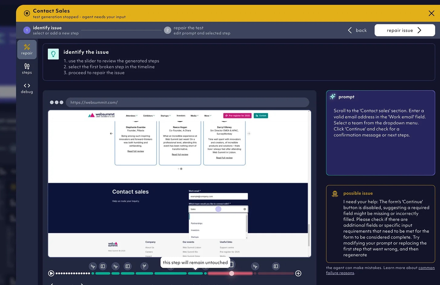This screenshot has width=440, height=285.
Task: Click the white dotted section of the timeline
Action: [73, 274]
